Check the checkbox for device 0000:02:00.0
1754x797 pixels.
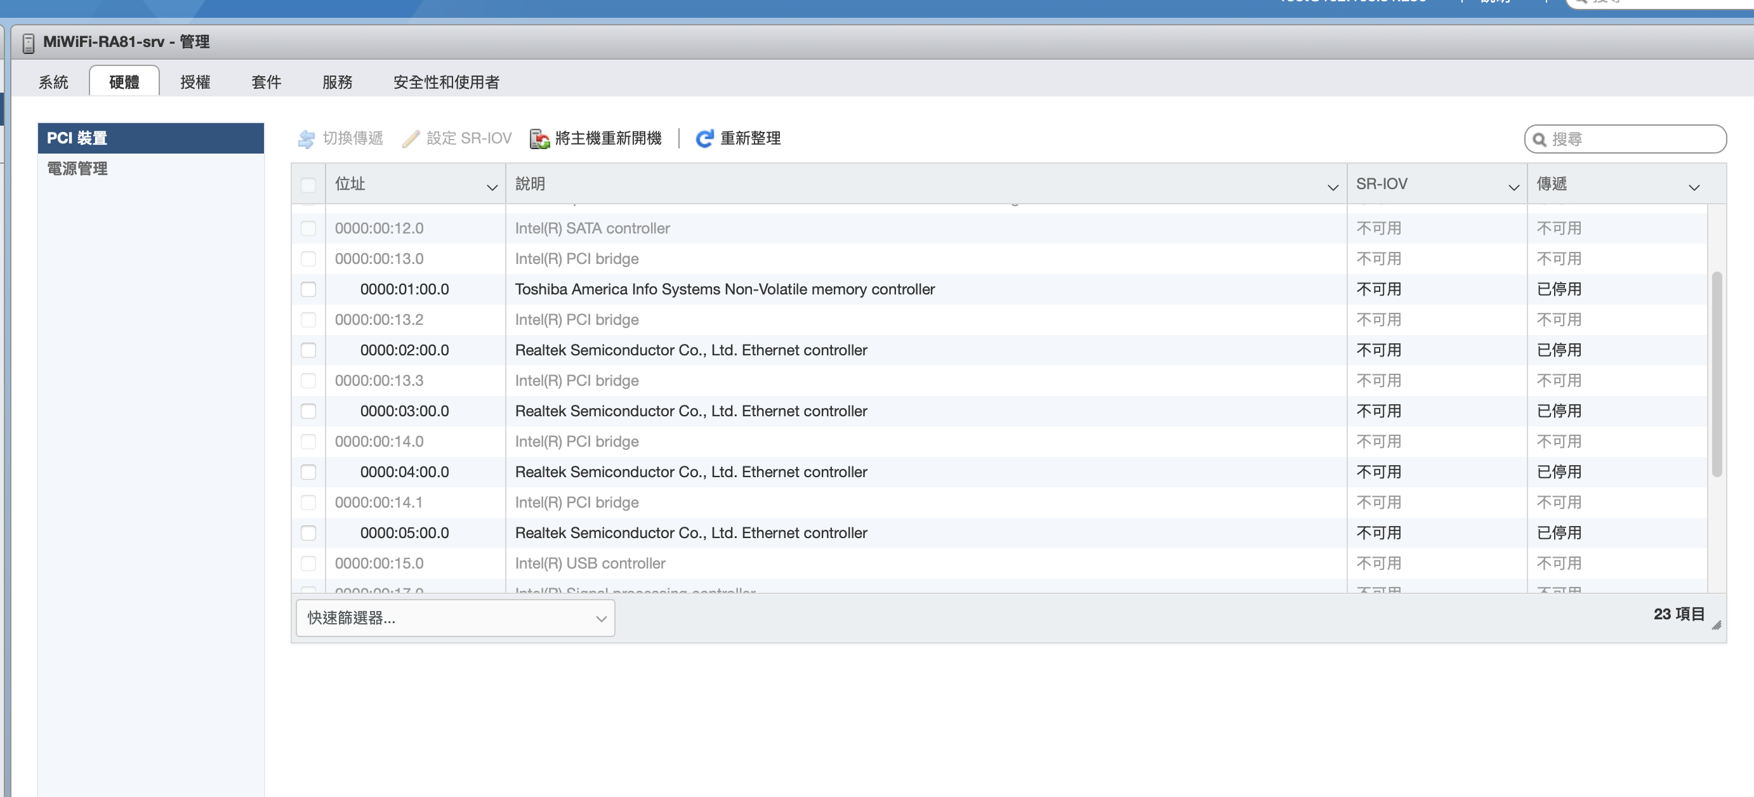[308, 350]
